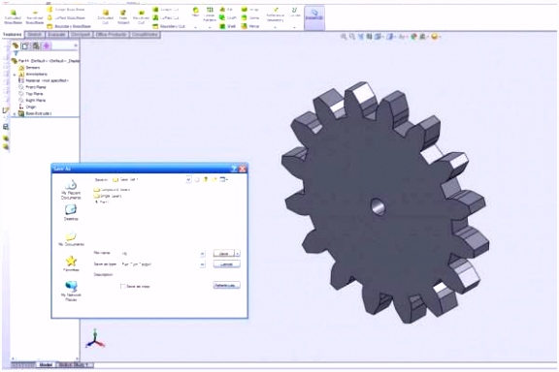
Task: Click the References button
Action: pyautogui.click(x=227, y=286)
